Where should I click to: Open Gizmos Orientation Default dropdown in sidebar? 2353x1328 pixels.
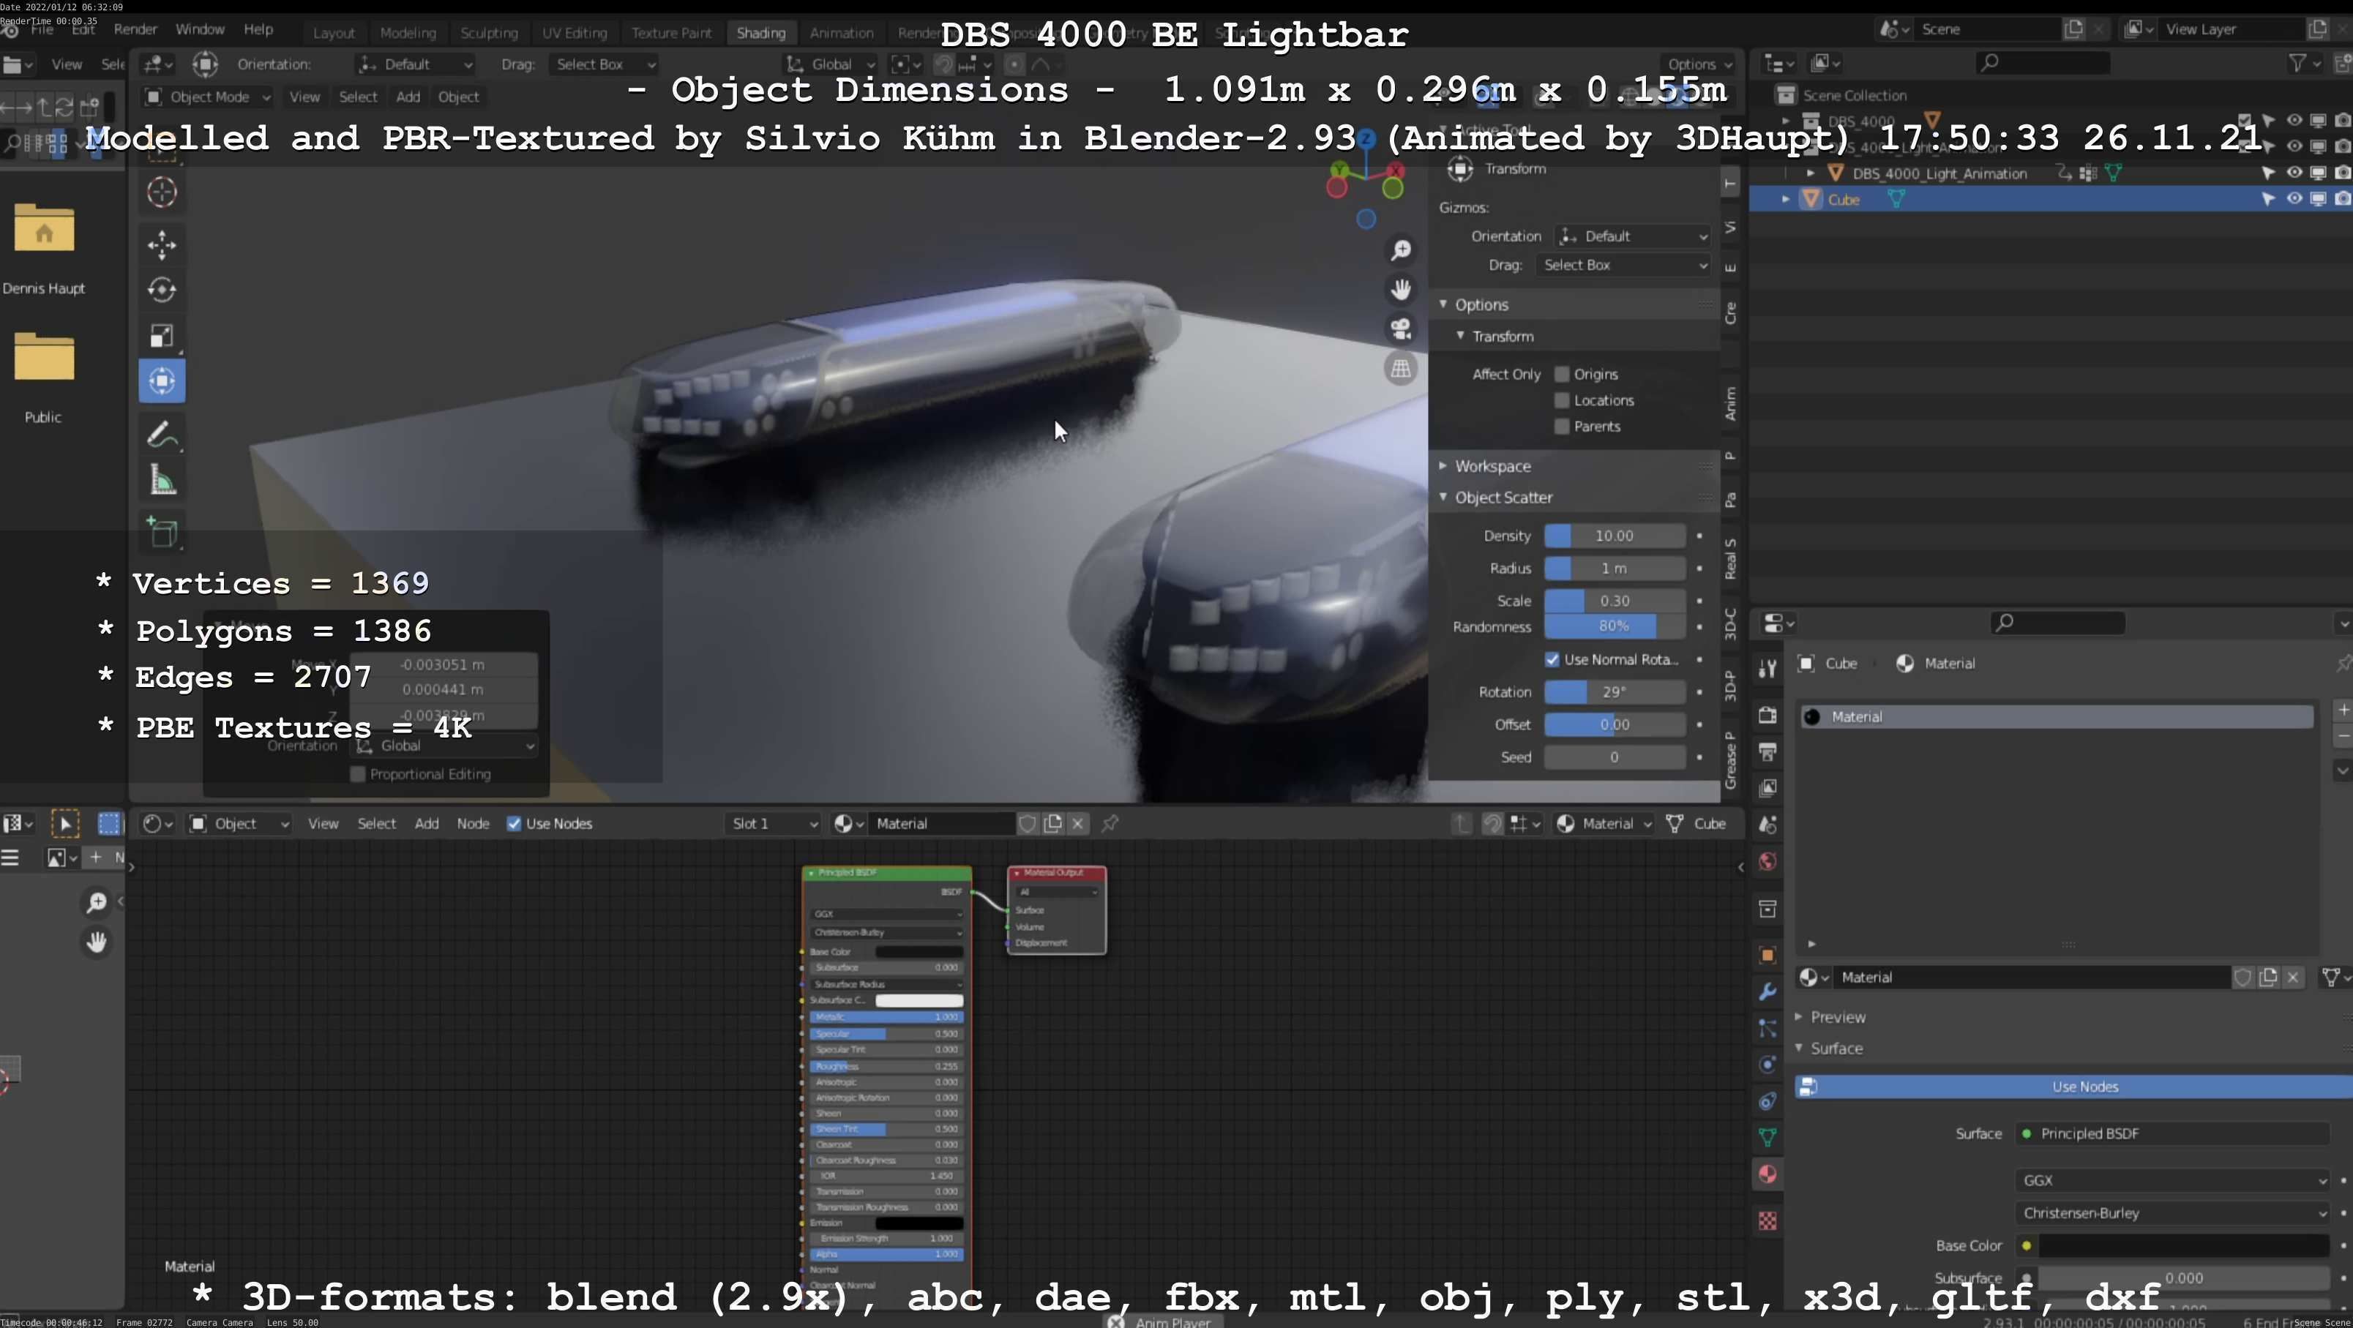coord(1631,236)
